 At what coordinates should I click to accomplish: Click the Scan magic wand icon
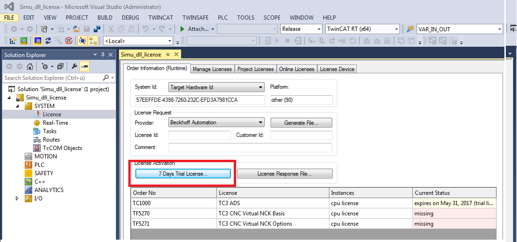(x=58, y=41)
